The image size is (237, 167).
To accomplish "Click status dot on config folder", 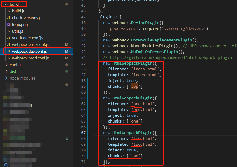I will 67,65.
